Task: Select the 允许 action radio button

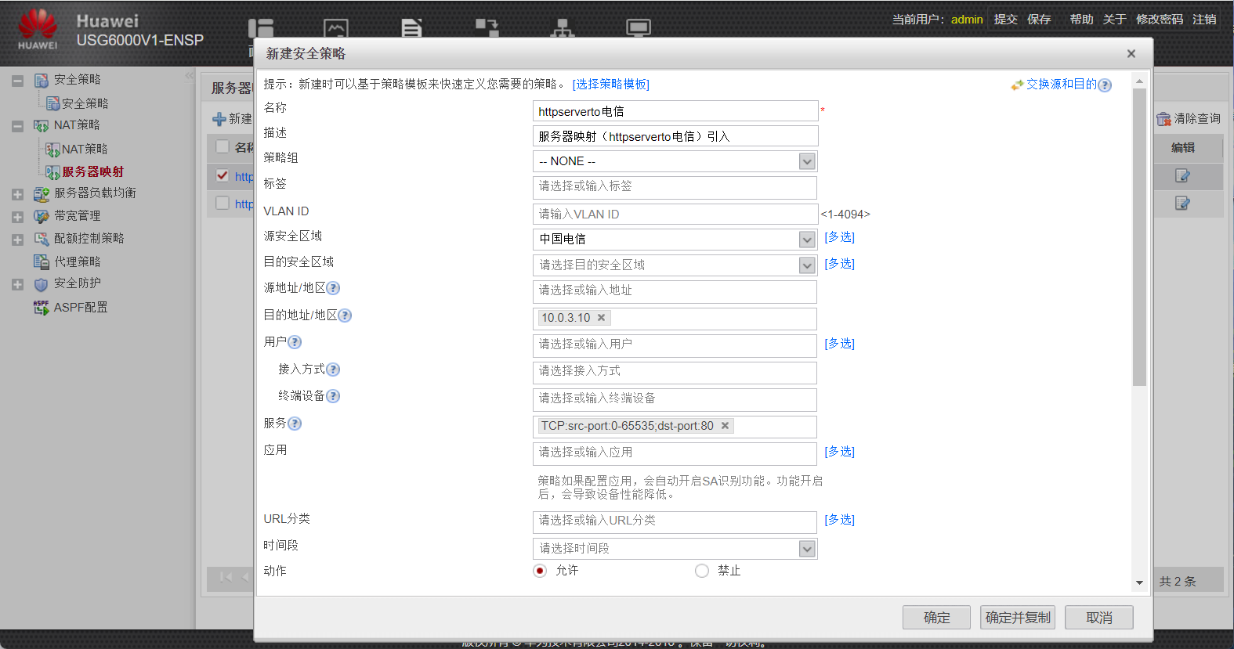Action: (x=540, y=571)
